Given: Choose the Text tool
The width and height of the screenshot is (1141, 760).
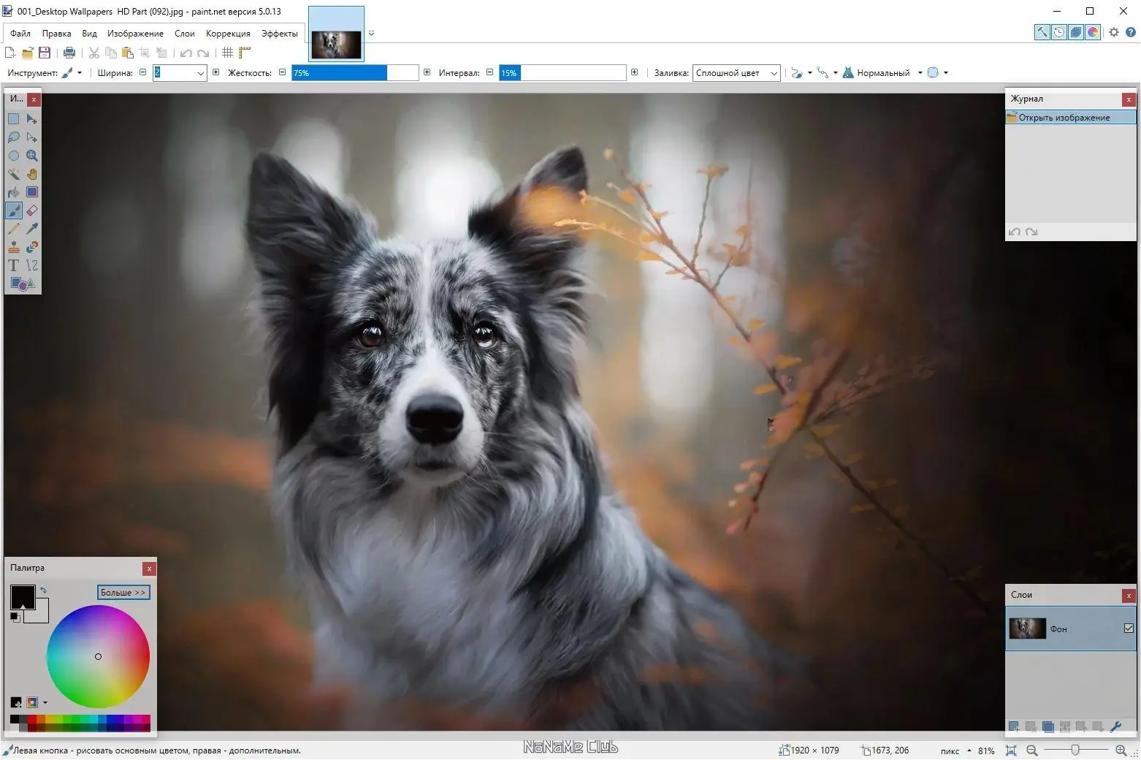Looking at the screenshot, I should (x=14, y=265).
